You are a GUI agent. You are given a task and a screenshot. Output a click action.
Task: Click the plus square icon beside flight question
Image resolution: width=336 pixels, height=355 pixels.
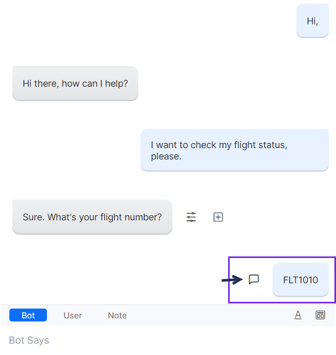click(218, 217)
